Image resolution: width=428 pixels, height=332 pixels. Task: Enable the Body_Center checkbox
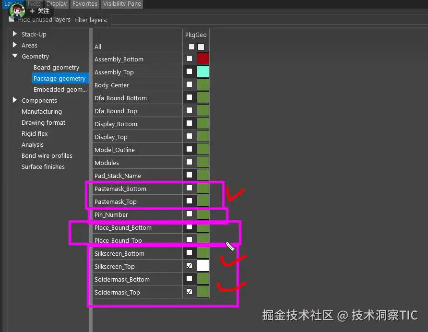[x=189, y=84]
